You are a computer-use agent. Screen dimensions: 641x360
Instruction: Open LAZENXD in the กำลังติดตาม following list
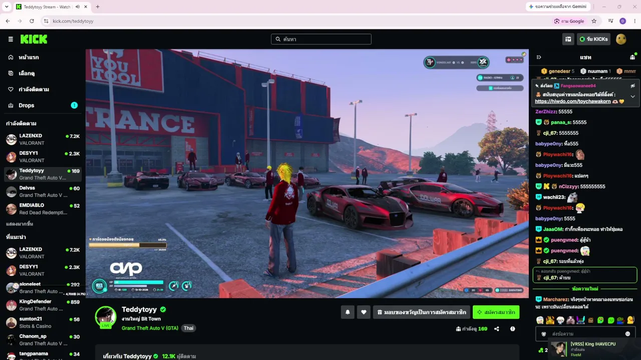[43, 139]
